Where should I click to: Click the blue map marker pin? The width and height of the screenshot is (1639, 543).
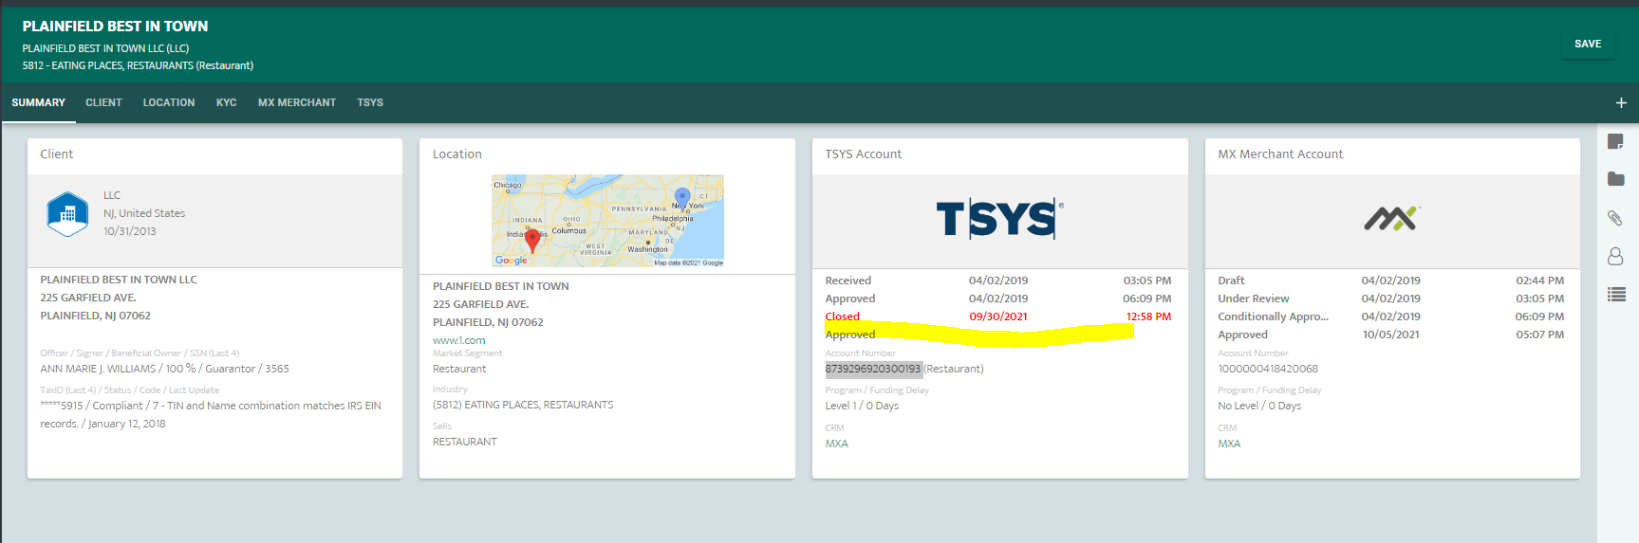[681, 199]
